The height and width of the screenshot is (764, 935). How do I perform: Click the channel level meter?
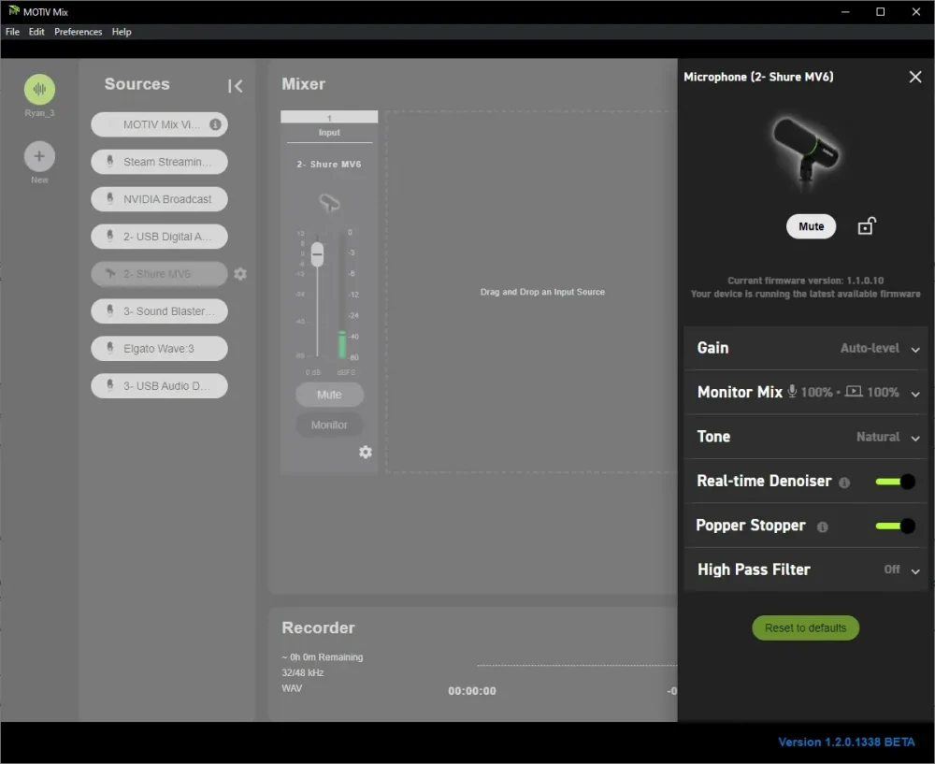pos(342,296)
